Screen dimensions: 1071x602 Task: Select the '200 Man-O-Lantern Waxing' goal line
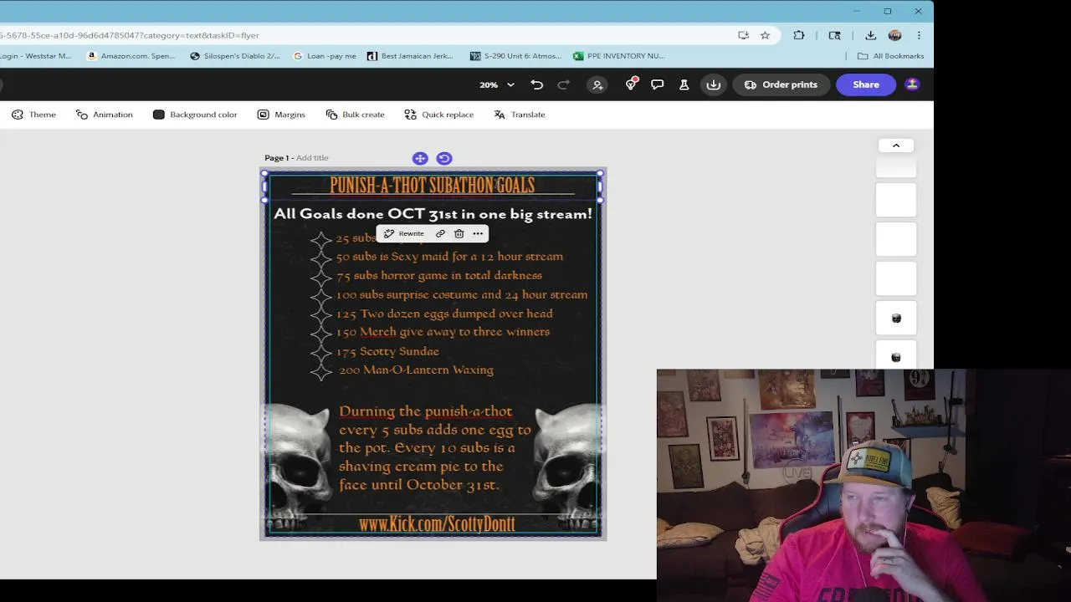pyautogui.click(x=416, y=370)
